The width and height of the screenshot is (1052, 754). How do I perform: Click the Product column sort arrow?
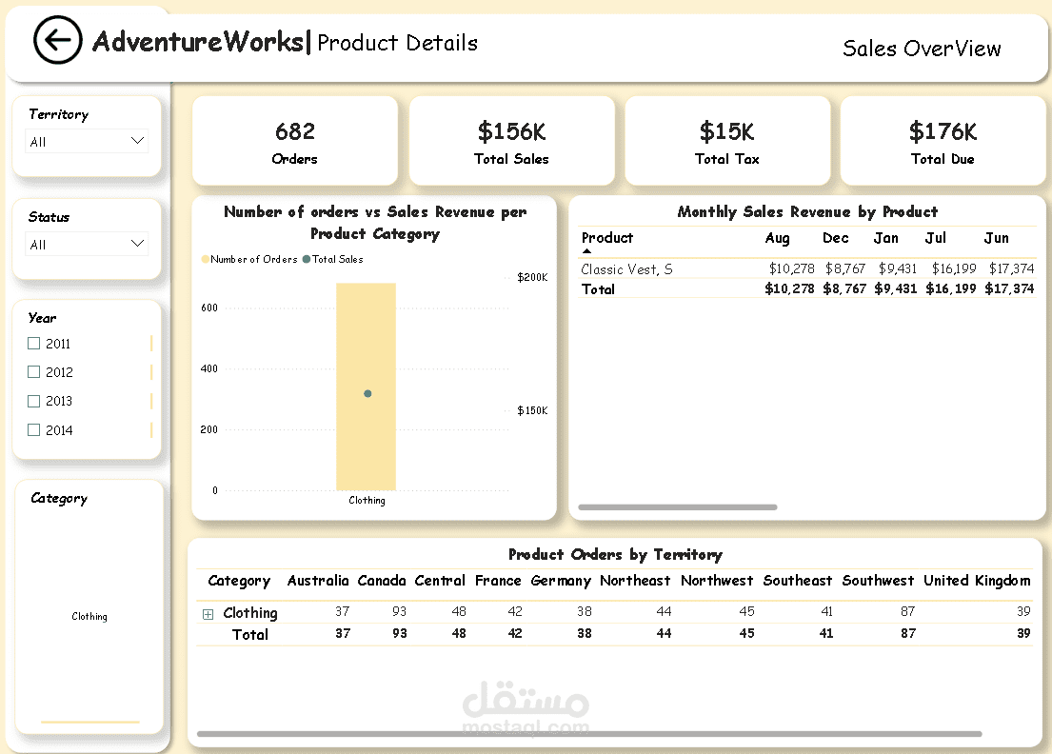coord(587,251)
